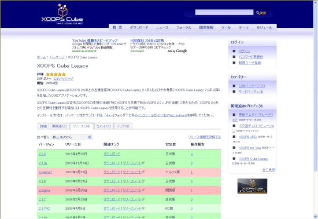Open リリースノート for version 2.1.7
318x219 pixels.
(132, 199)
